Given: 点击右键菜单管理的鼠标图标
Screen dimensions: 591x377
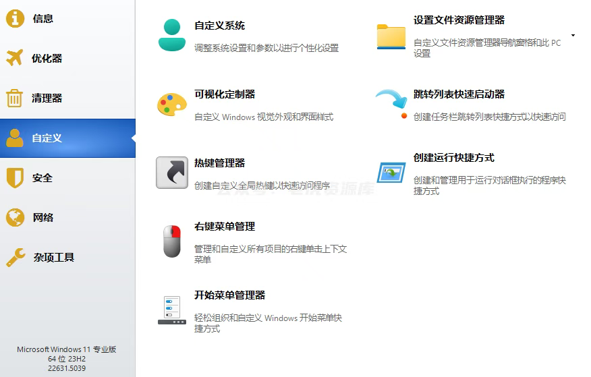Looking at the screenshot, I should [x=171, y=241].
